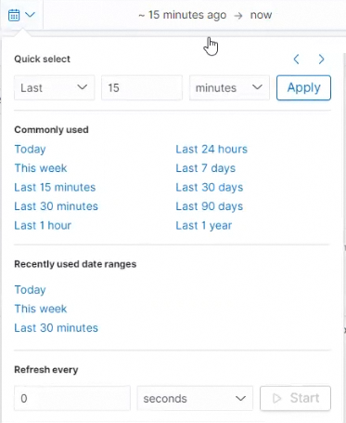Image resolution: width=346 pixels, height=423 pixels.
Task: Select Today under Commonly used
Action: tap(31, 149)
